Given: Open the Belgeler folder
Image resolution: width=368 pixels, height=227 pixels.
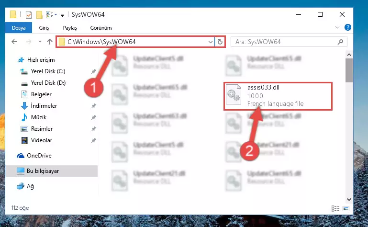Looking at the screenshot, I should coord(41,94).
